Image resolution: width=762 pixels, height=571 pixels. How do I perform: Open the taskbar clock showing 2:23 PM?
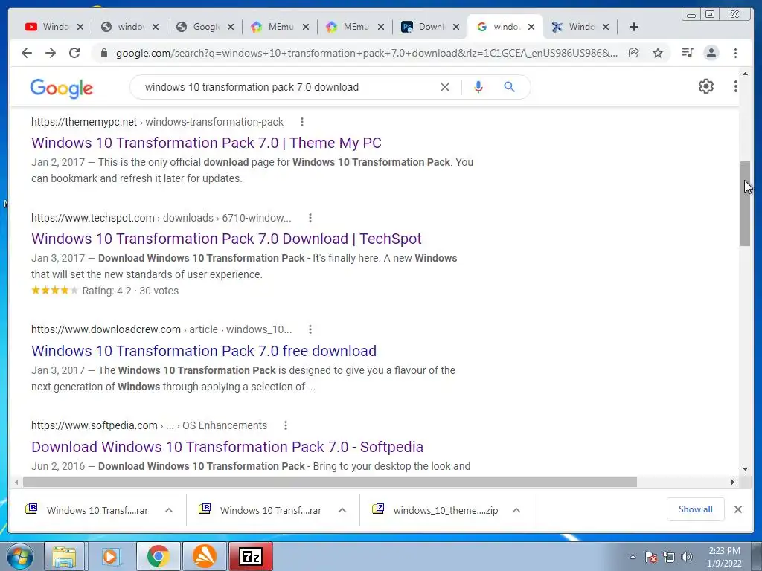724,557
